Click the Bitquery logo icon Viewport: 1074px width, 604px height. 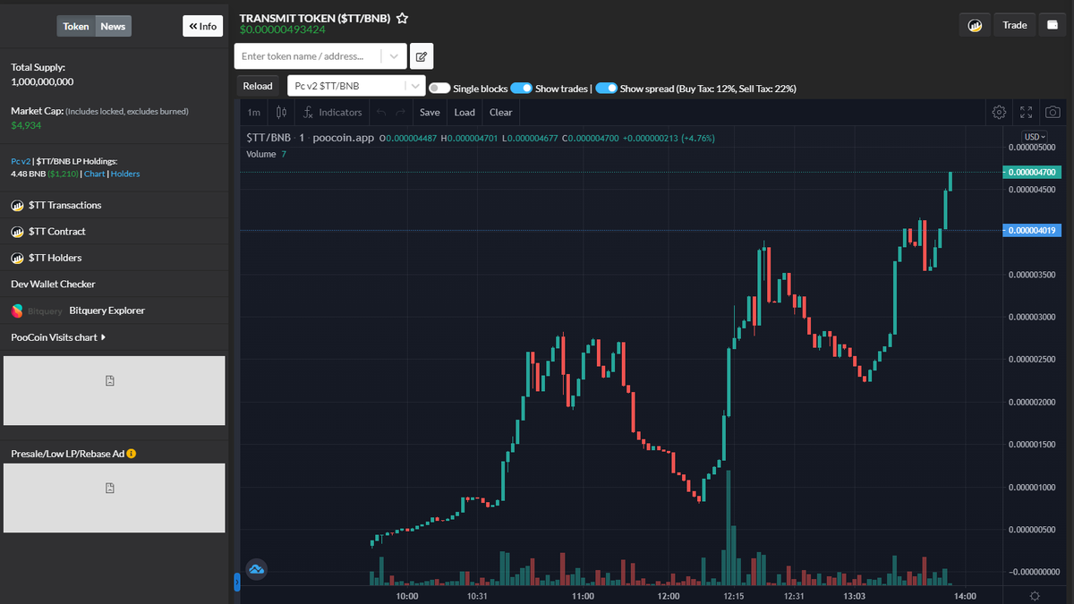(17, 311)
